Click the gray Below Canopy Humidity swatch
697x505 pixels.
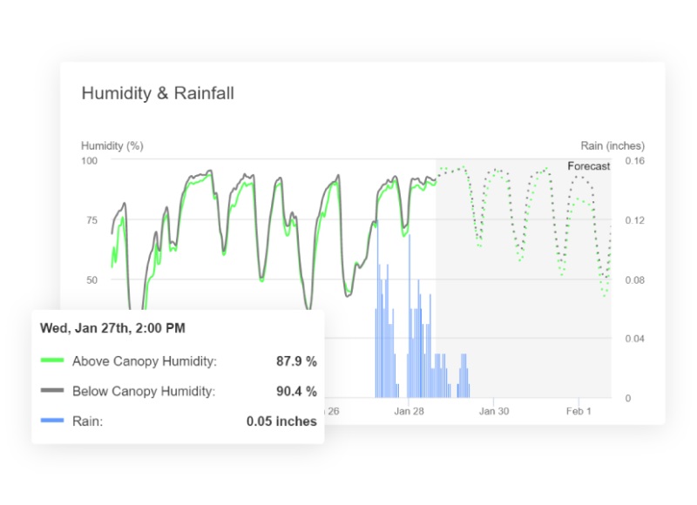coord(52,391)
